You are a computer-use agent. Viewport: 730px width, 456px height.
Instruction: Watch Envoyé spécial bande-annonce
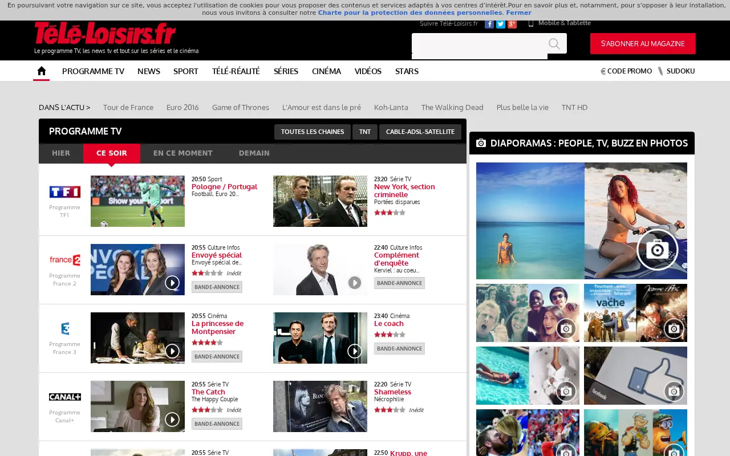217,287
